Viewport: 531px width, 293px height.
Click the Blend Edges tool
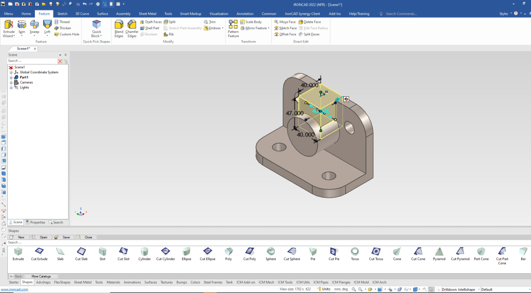tap(119, 24)
